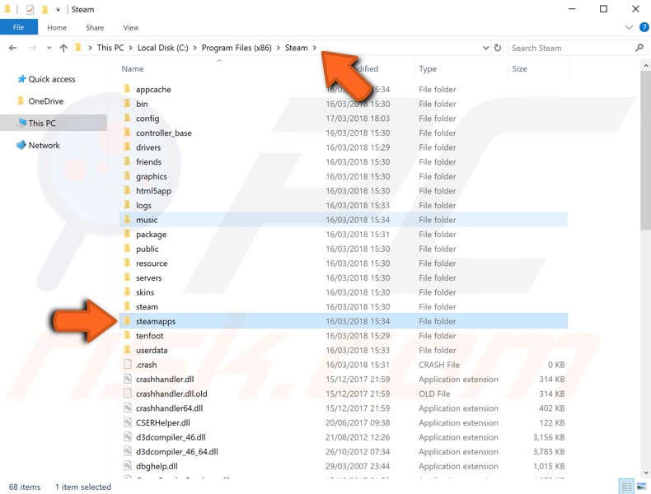Sort by the Size column header
651x494 pixels.
(x=519, y=69)
